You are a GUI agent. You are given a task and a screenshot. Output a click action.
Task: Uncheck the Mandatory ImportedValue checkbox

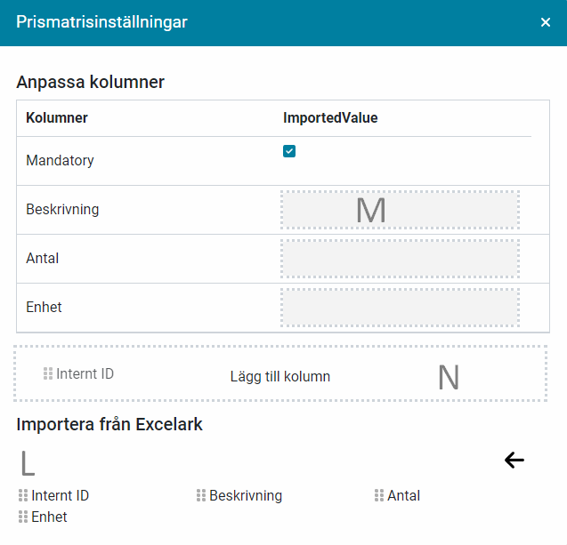pyautogui.click(x=289, y=151)
